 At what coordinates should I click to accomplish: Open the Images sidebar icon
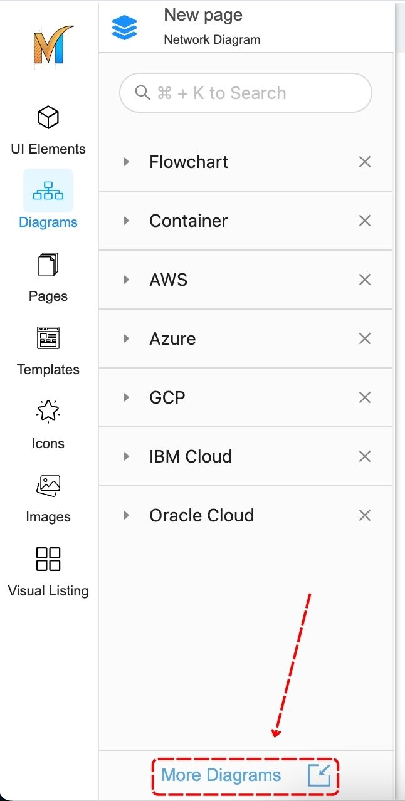[x=48, y=486]
